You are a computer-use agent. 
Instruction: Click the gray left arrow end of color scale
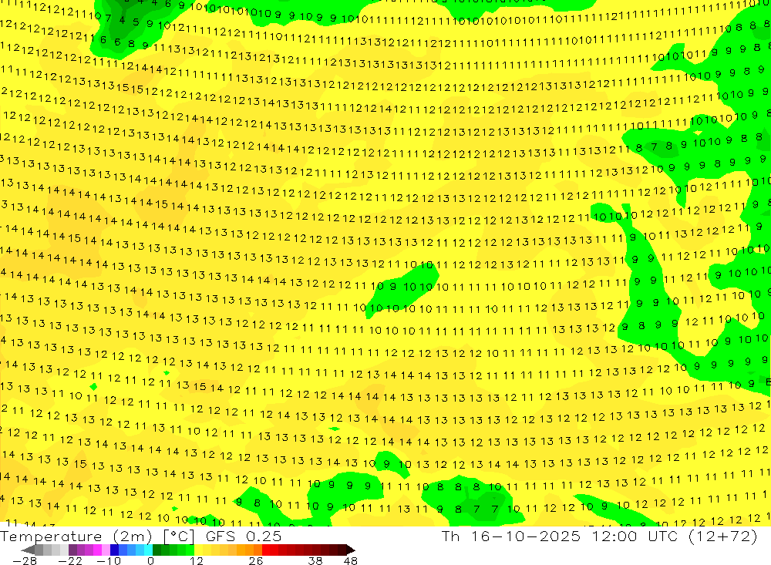(28, 550)
